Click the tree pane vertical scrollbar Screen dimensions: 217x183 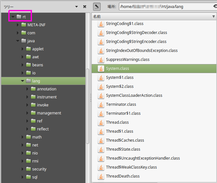88,106
